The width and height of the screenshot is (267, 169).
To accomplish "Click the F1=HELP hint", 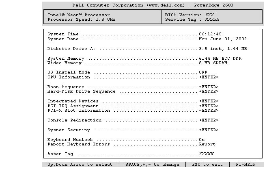I will click(245, 165).
